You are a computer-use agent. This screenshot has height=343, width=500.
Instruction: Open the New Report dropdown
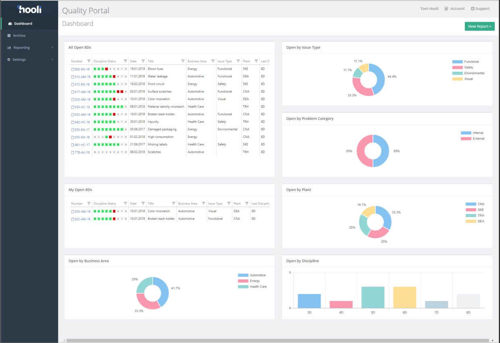click(479, 26)
